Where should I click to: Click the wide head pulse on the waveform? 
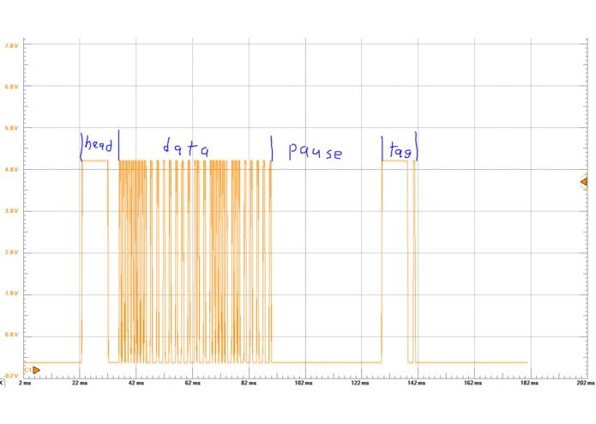click(x=95, y=262)
